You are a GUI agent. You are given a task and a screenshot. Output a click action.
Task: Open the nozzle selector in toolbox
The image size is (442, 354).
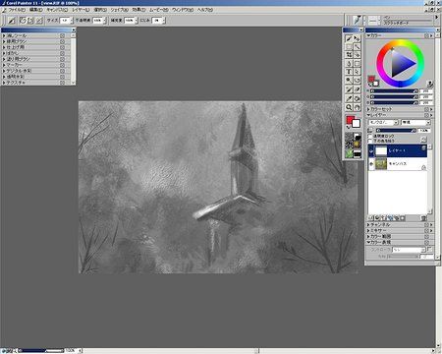click(x=358, y=153)
